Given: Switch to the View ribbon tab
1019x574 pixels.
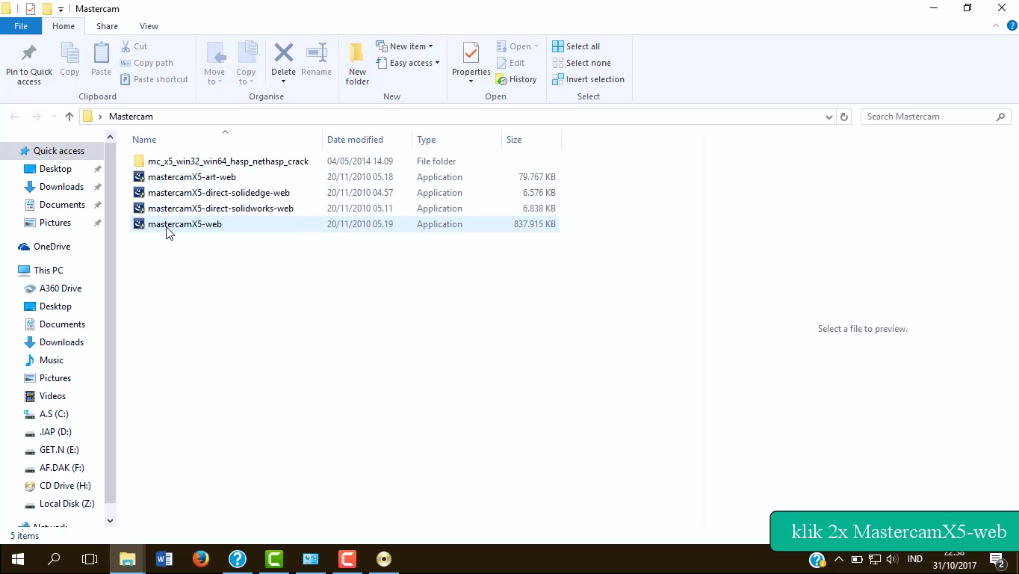Looking at the screenshot, I should point(149,26).
